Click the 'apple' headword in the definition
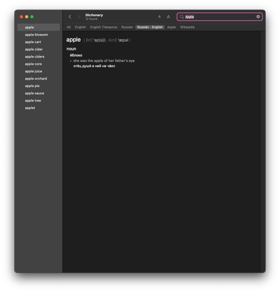 (x=73, y=40)
